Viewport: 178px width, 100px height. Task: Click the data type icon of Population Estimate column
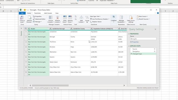click(x=92, y=29)
